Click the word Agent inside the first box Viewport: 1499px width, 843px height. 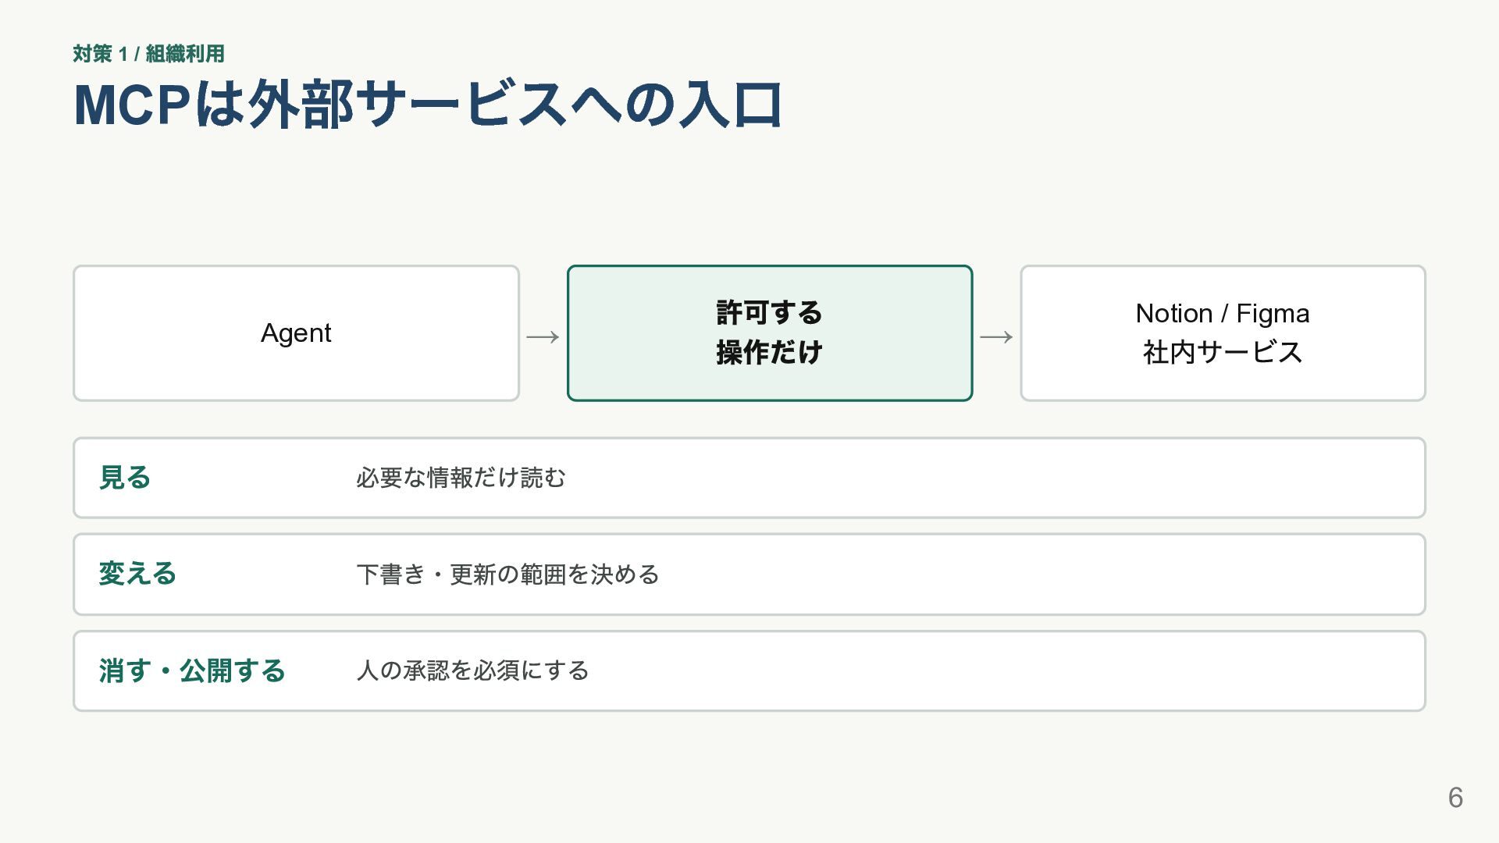point(296,333)
